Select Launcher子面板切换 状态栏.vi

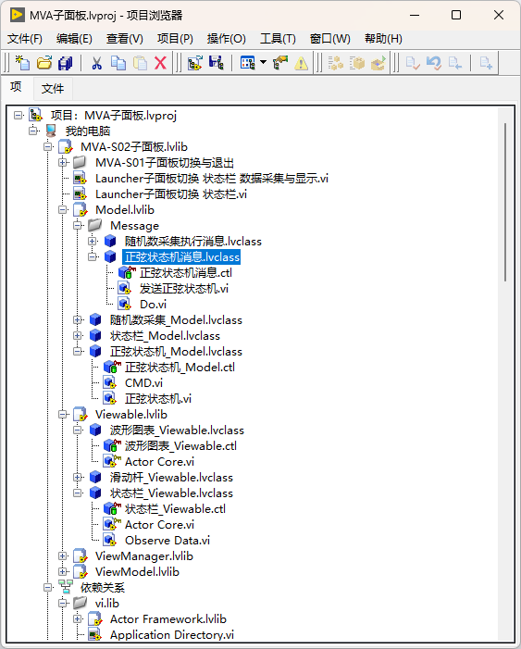click(x=171, y=193)
